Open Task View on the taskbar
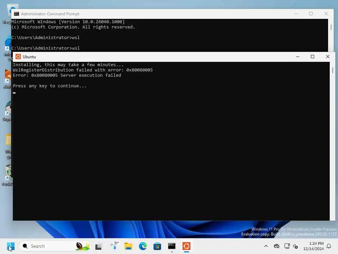Image resolution: width=338 pixels, height=254 pixels. click(x=98, y=246)
